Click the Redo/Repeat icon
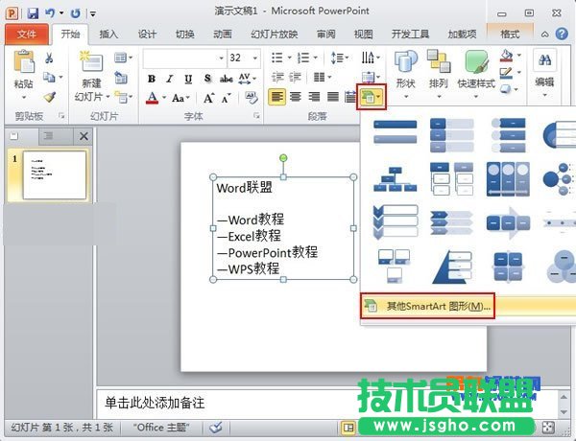 coord(76,13)
